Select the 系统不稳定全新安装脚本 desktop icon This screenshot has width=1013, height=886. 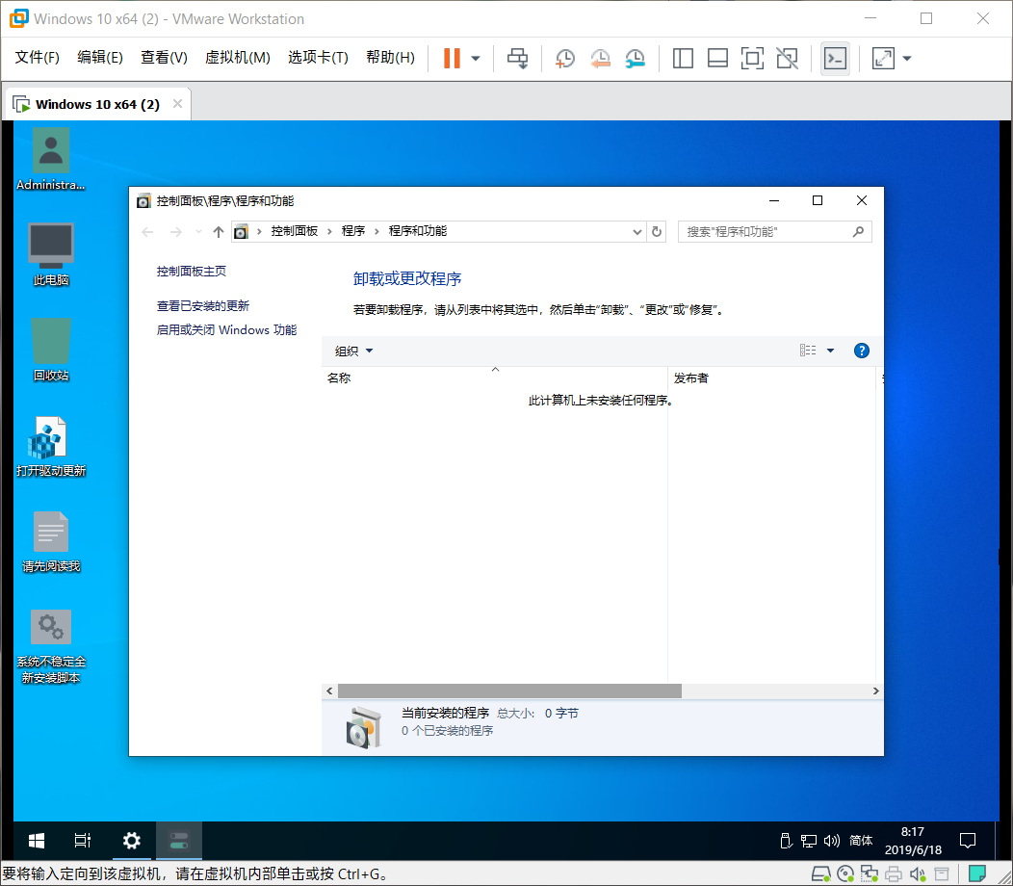tap(50, 646)
